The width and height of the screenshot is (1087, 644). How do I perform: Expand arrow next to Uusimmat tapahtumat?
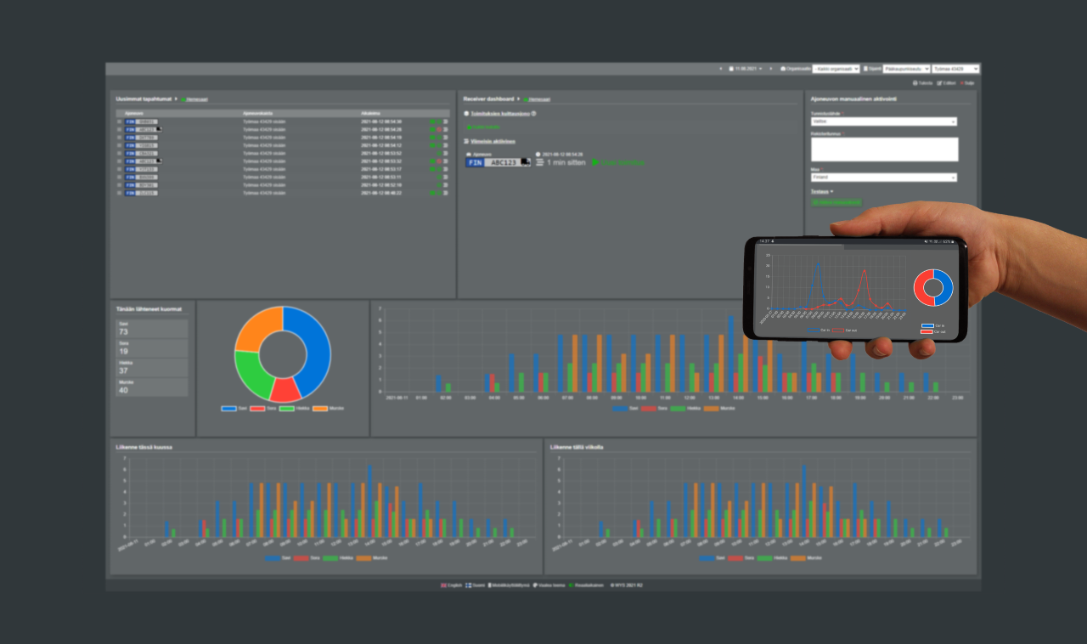[x=176, y=99]
